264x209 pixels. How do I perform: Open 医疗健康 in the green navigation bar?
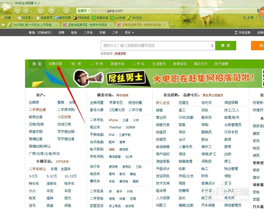coord(221,64)
